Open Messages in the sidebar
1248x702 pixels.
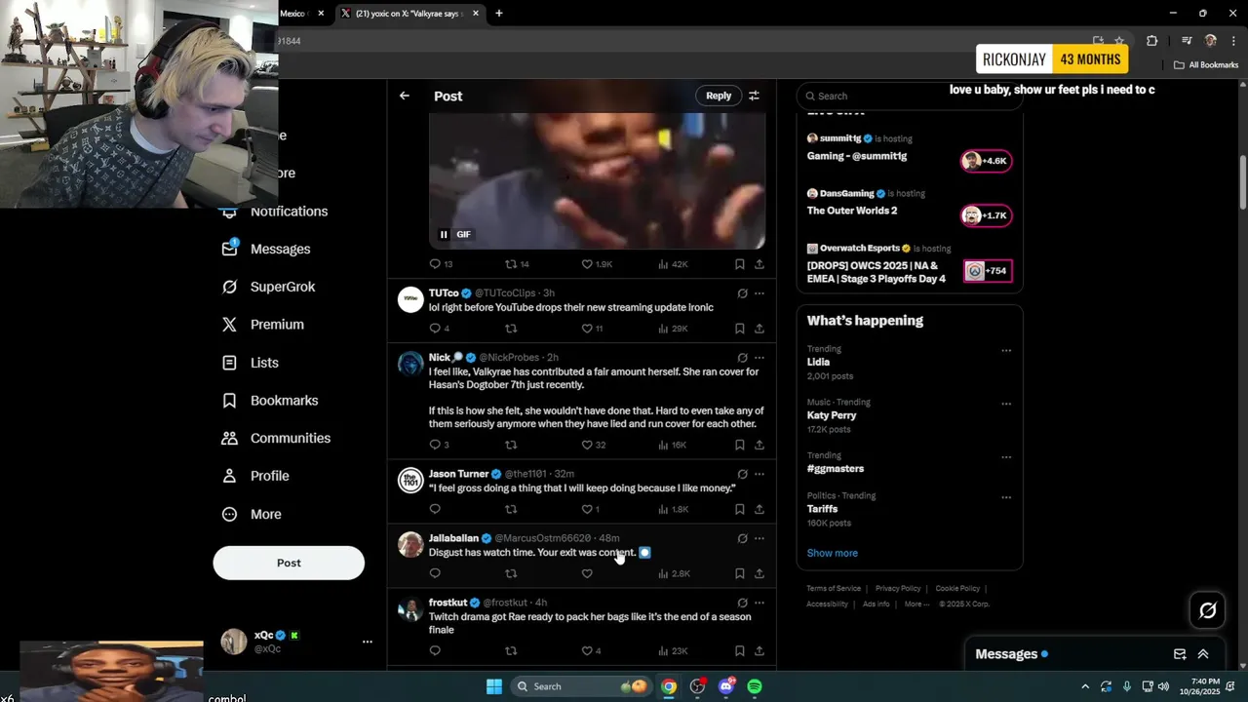pos(266,249)
